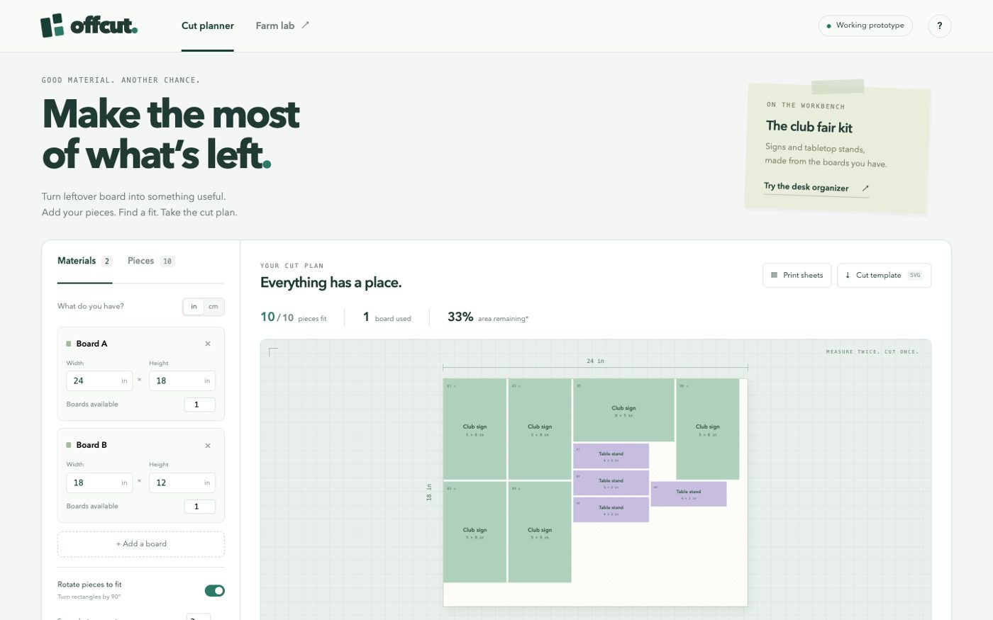
Task: Set Board A boards available count
Action: click(x=199, y=405)
